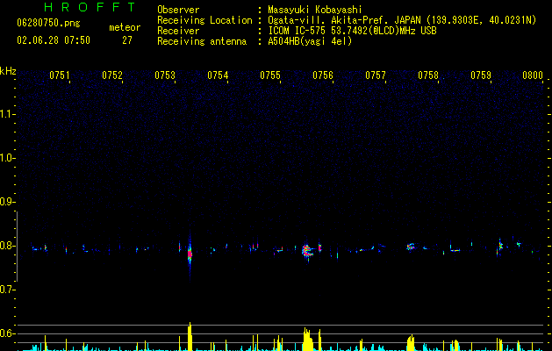Viewport: 552px width, 351px height.
Task: Click the echo cluster before 0758
Action: tap(411, 247)
